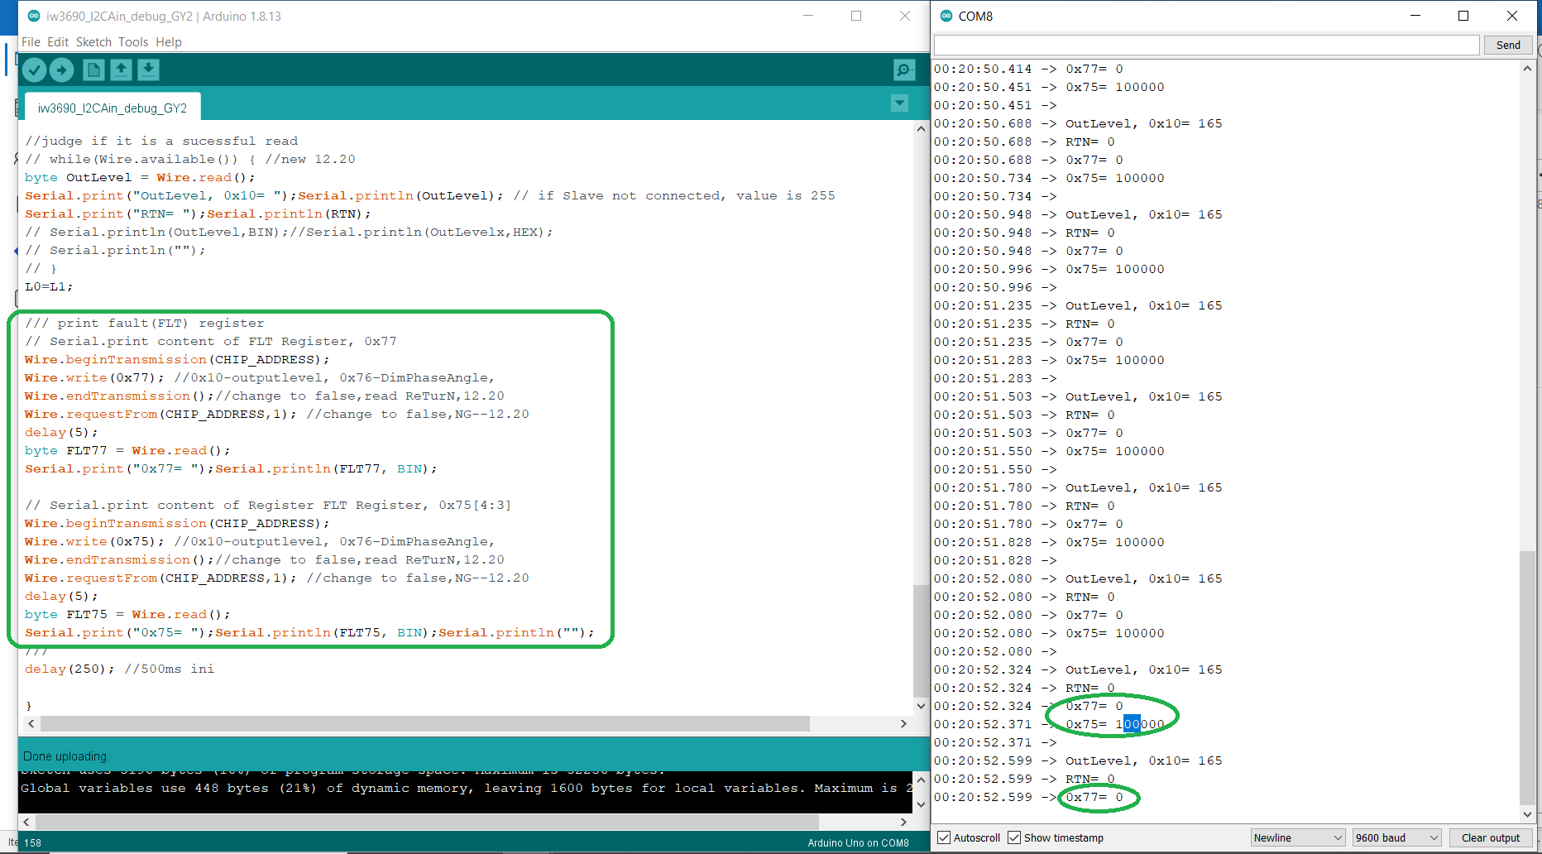Minimize the COM8 serial monitor window
Viewport: 1542px width, 854px height.
[x=1415, y=16]
